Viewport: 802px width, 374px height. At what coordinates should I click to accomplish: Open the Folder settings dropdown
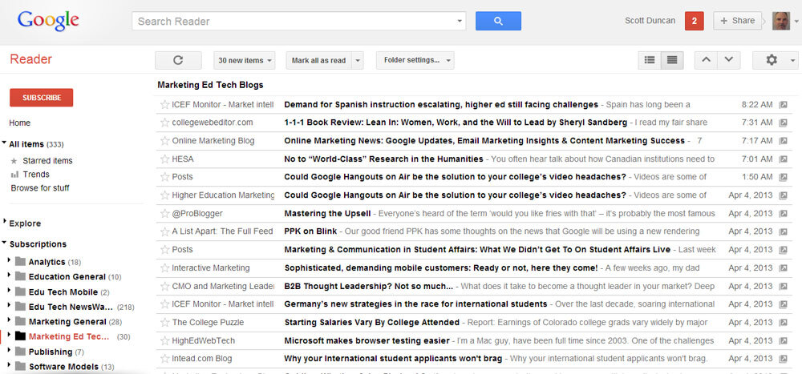tap(415, 60)
